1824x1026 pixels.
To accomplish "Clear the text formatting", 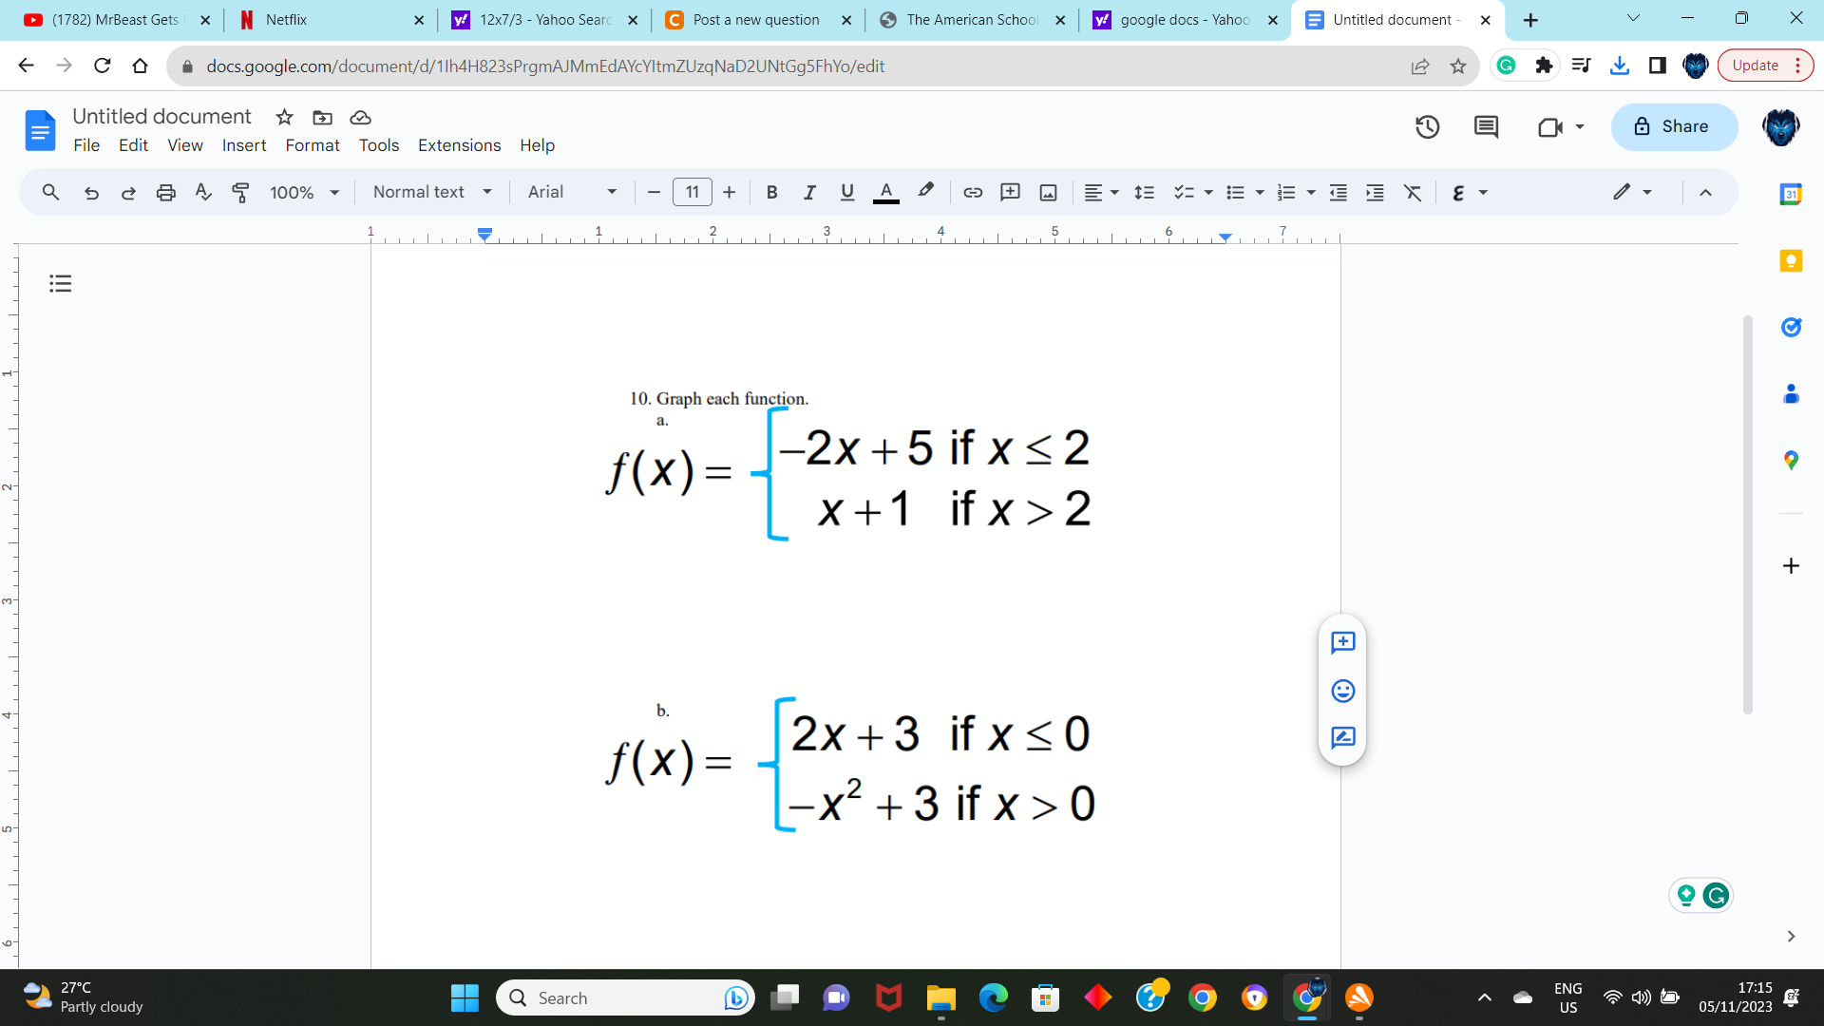I will coord(1413,193).
